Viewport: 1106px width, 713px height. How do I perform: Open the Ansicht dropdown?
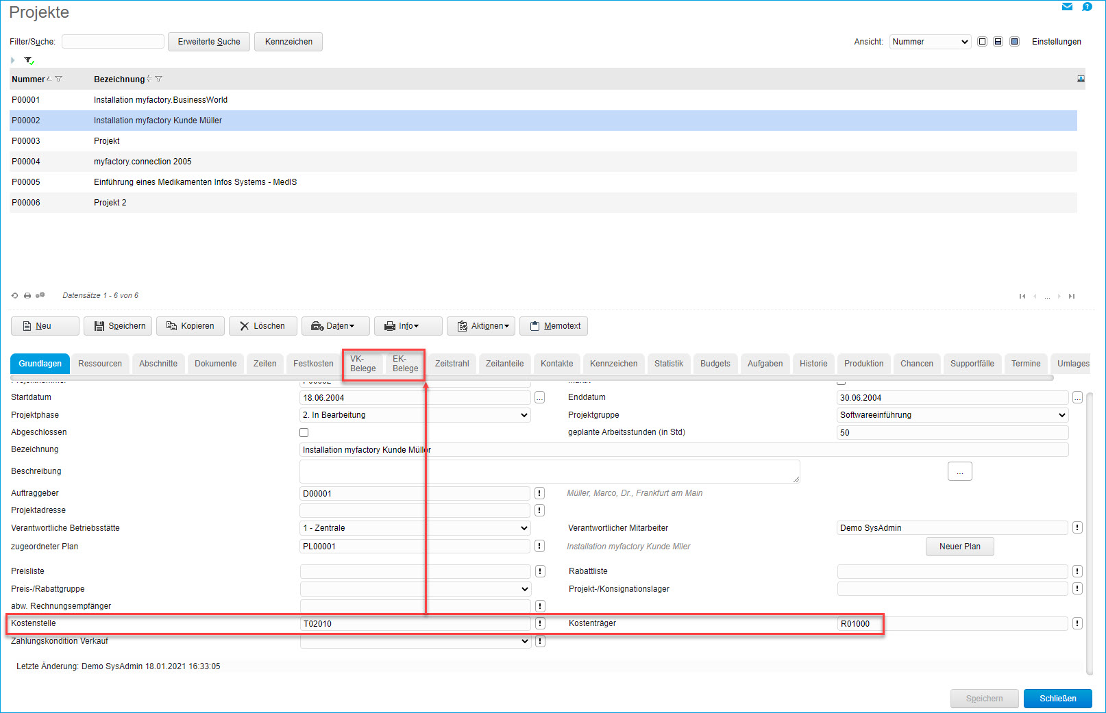point(930,42)
